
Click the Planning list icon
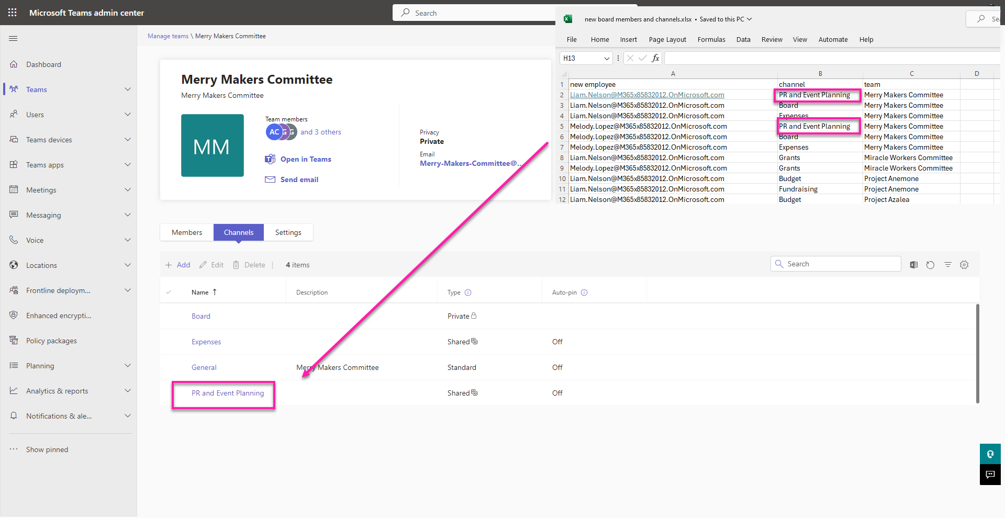click(x=14, y=366)
